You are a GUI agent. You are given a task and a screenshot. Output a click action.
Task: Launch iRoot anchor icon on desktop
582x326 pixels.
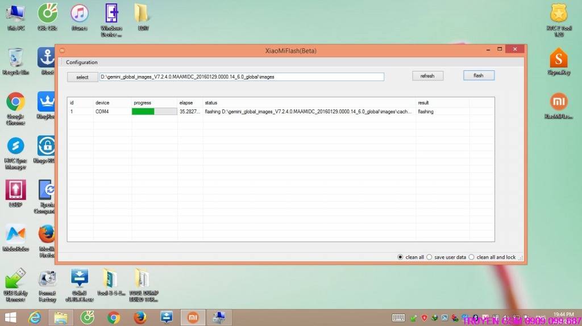pos(46,61)
